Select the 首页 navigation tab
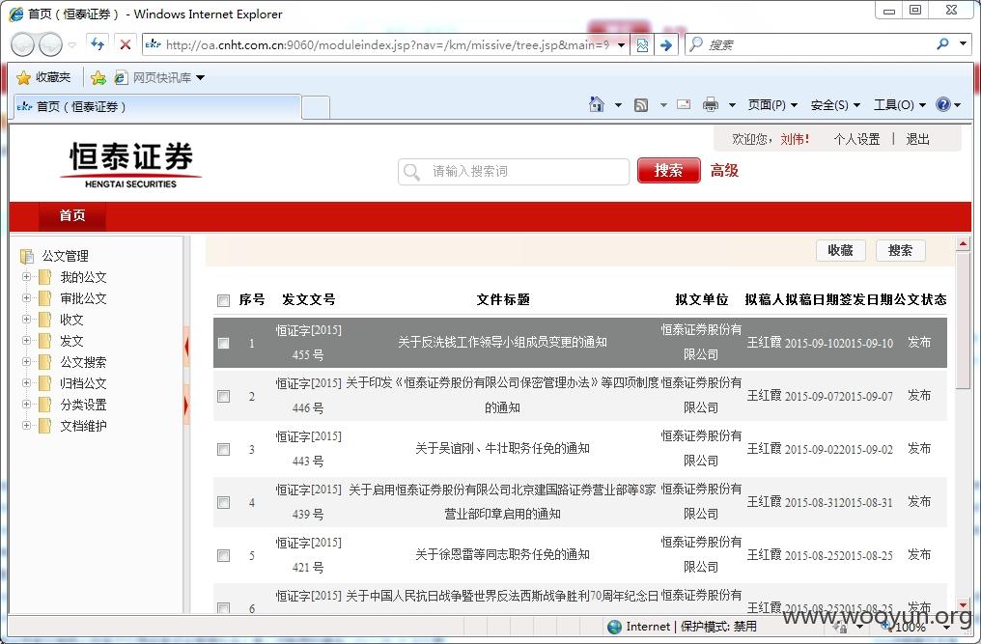 tap(72, 216)
